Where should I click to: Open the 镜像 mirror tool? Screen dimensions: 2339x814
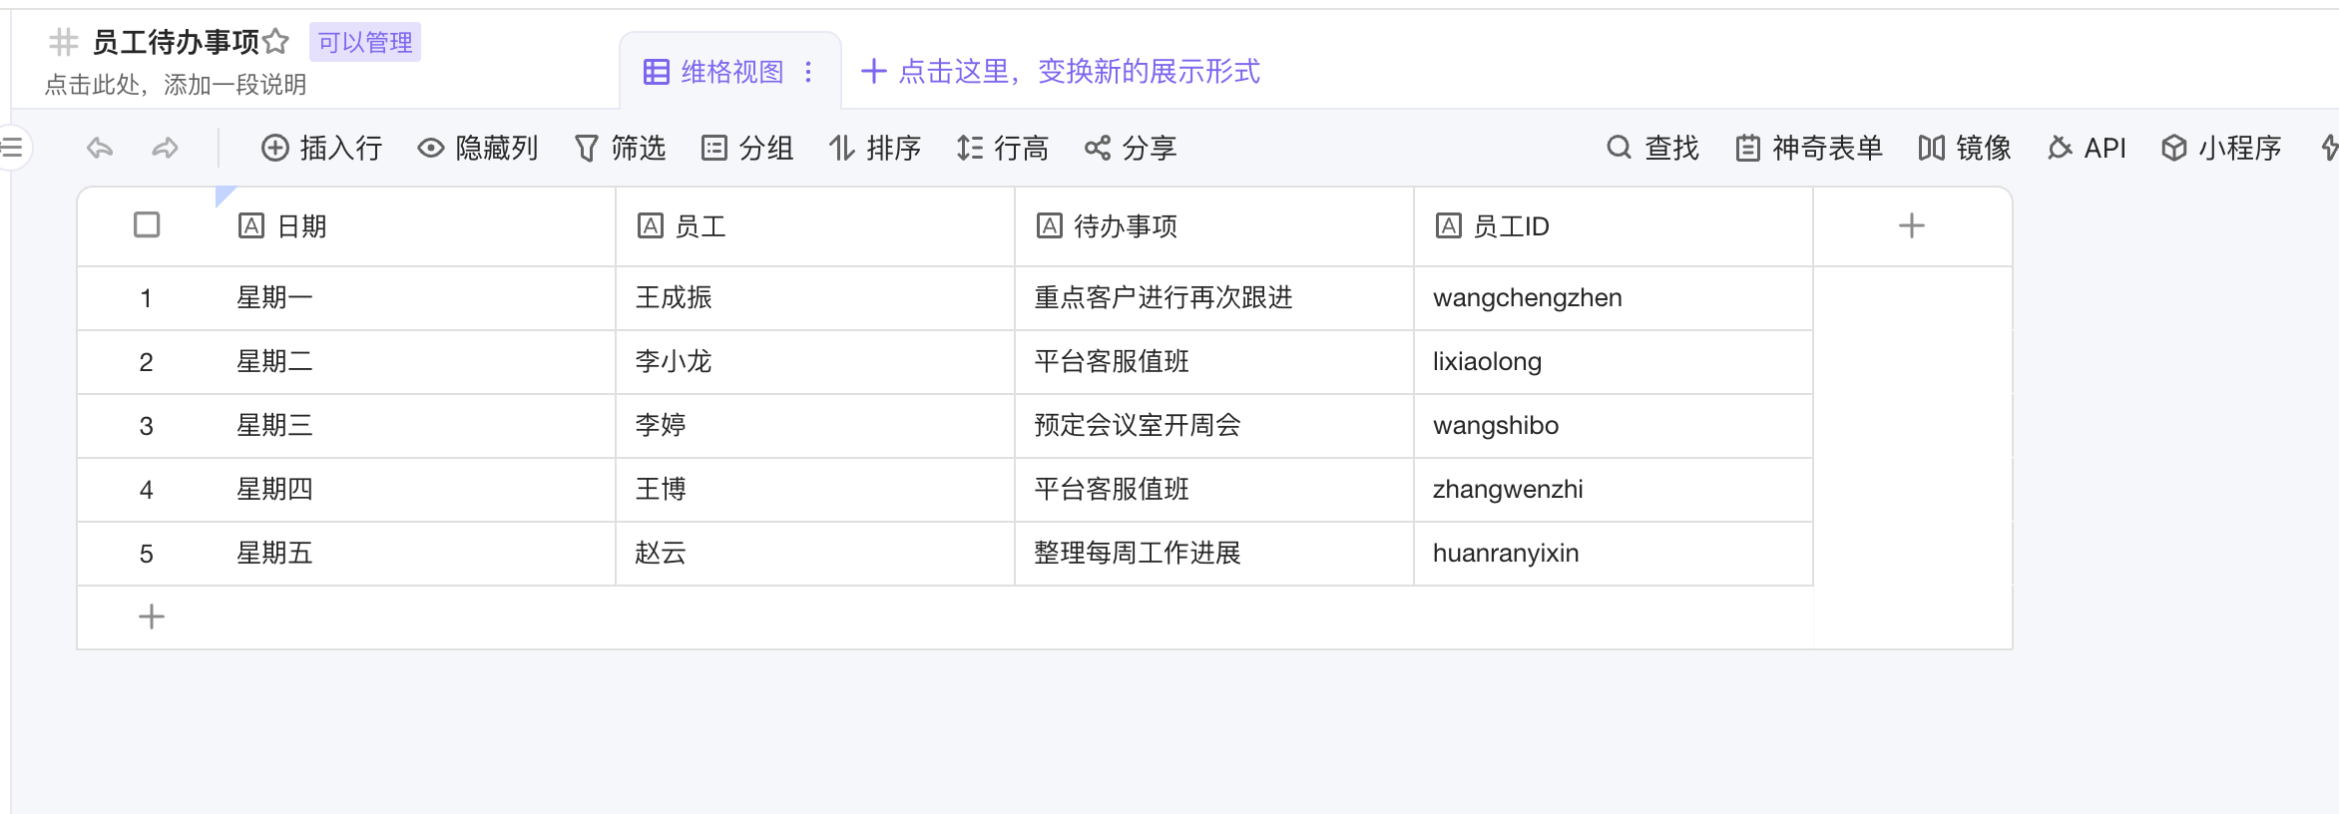1964,149
